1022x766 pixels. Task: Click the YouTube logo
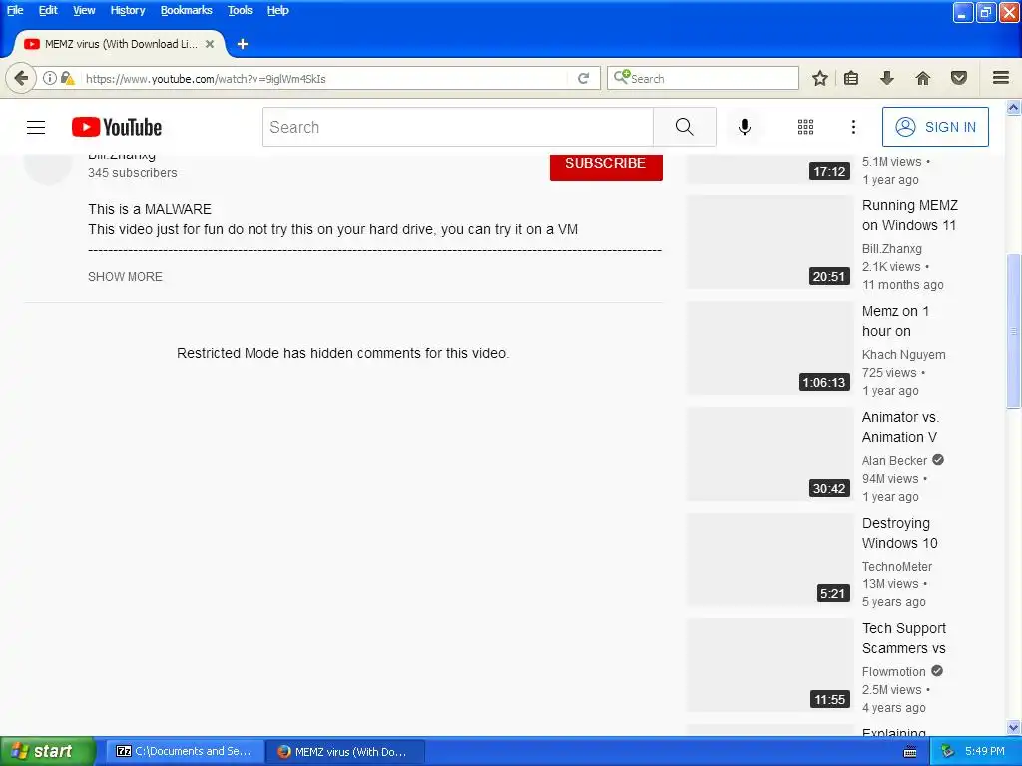point(117,127)
